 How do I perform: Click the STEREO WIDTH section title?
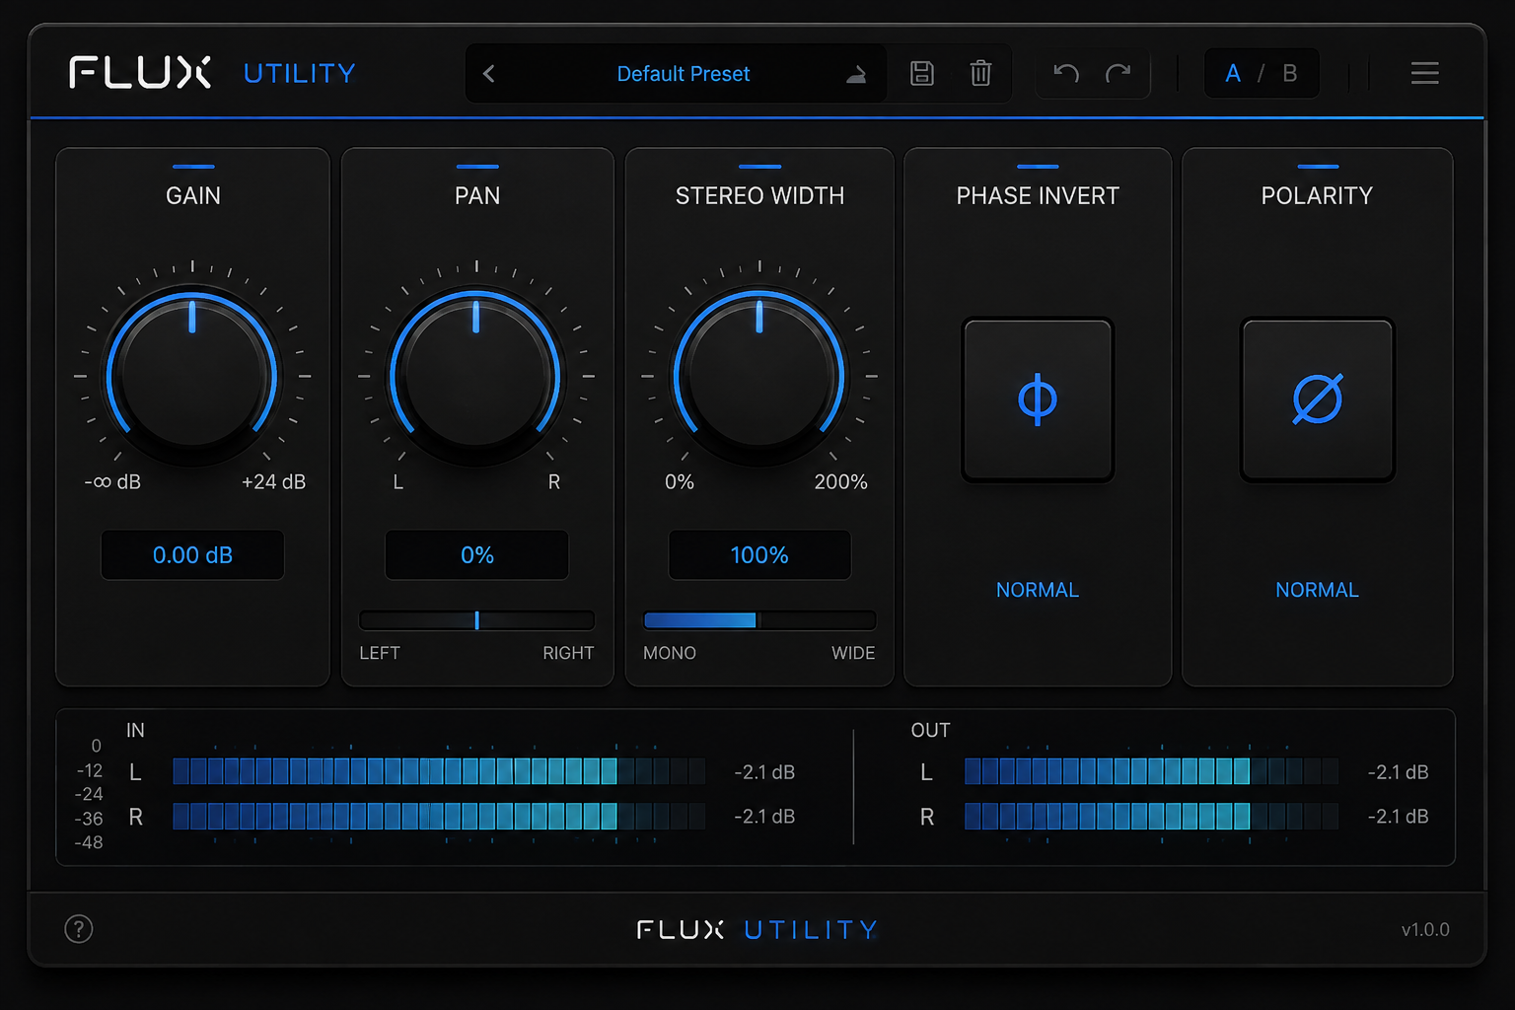coord(759,195)
